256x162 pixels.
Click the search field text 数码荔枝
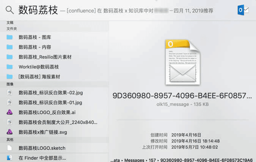[x=38, y=10]
